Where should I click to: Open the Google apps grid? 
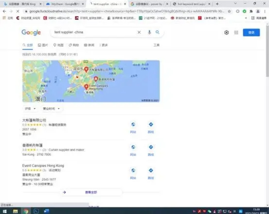pyautogui.click(x=236, y=32)
